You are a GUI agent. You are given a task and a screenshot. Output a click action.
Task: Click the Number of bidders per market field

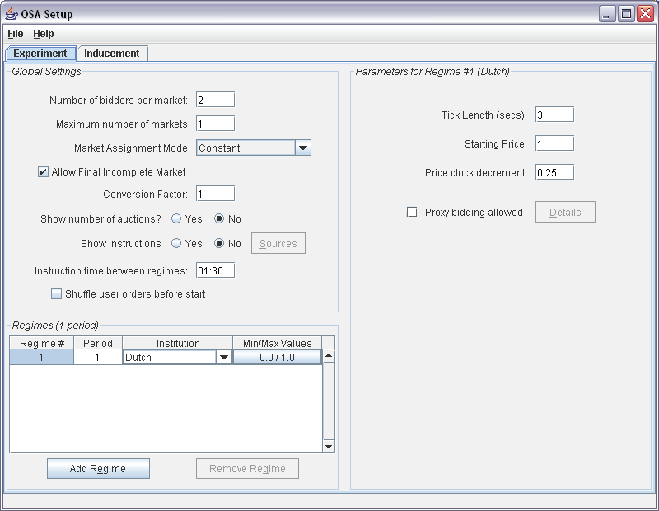pos(215,100)
